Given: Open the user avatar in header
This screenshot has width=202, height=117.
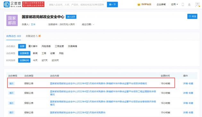Looking at the screenshot, I should [x=198, y=4].
